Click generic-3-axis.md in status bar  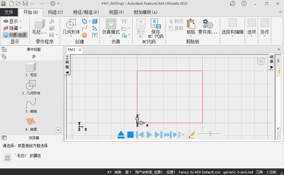pyautogui.click(x=238, y=172)
